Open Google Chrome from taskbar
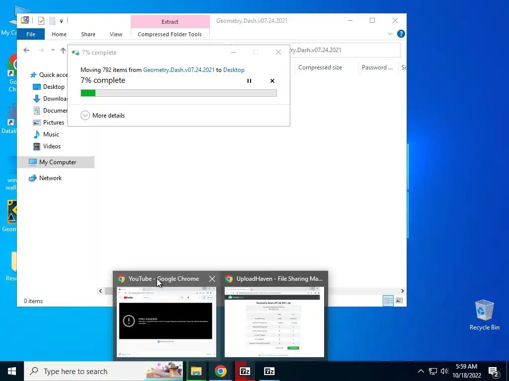 220,371
